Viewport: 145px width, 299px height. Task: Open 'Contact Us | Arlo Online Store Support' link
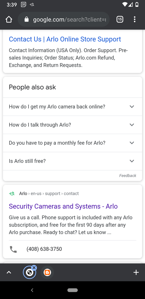click(x=65, y=39)
